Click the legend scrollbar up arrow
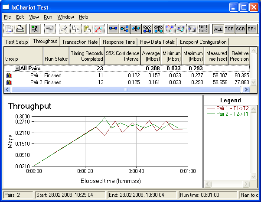 253,109
